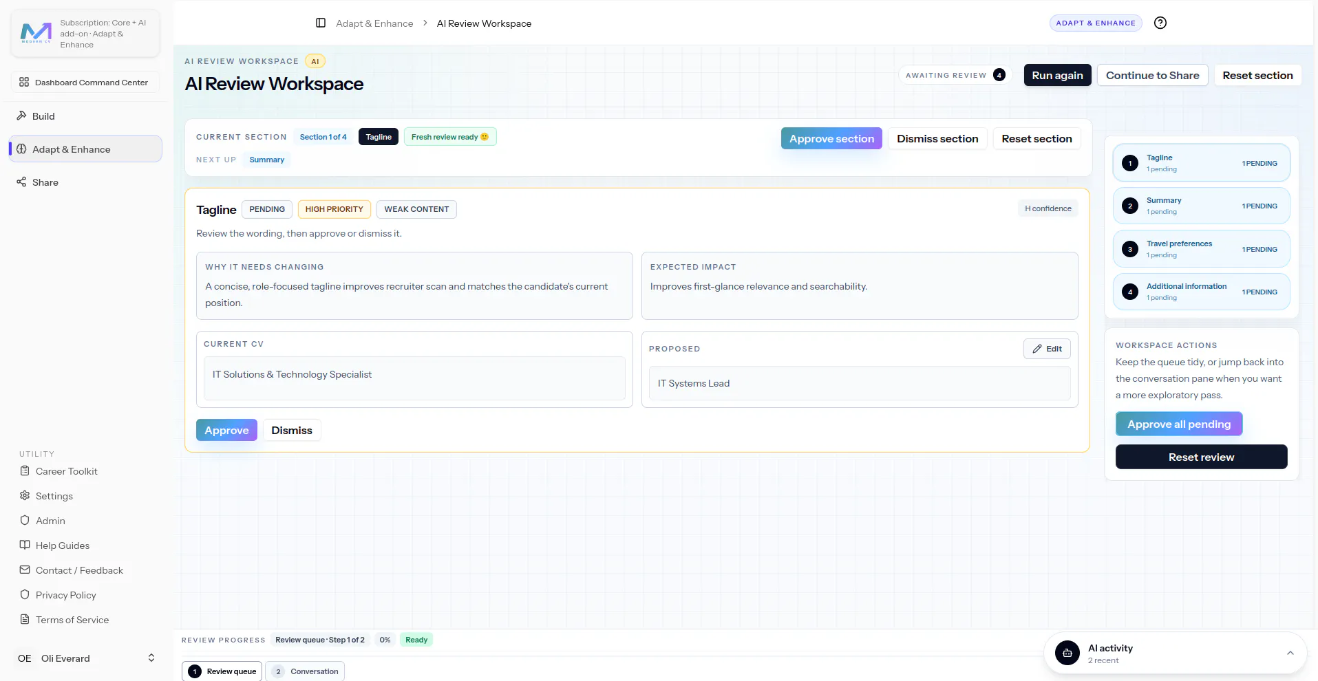Click the PENDING tag beside Tagline heading
This screenshot has height=681, width=1318.
pyautogui.click(x=267, y=209)
